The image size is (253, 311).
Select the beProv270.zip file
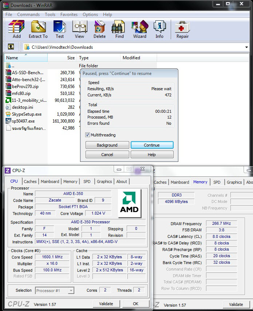pos(22,87)
